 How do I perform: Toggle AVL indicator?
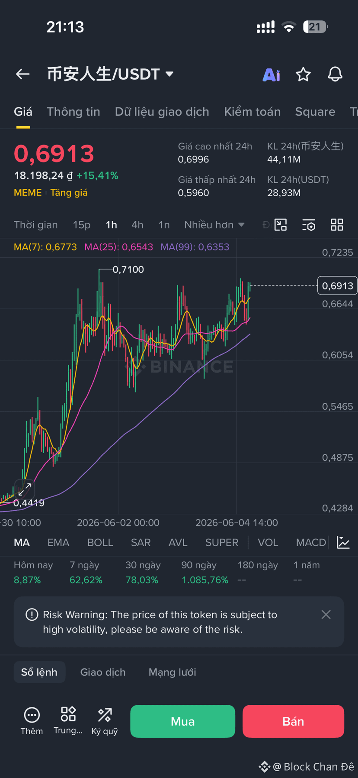tap(178, 542)
